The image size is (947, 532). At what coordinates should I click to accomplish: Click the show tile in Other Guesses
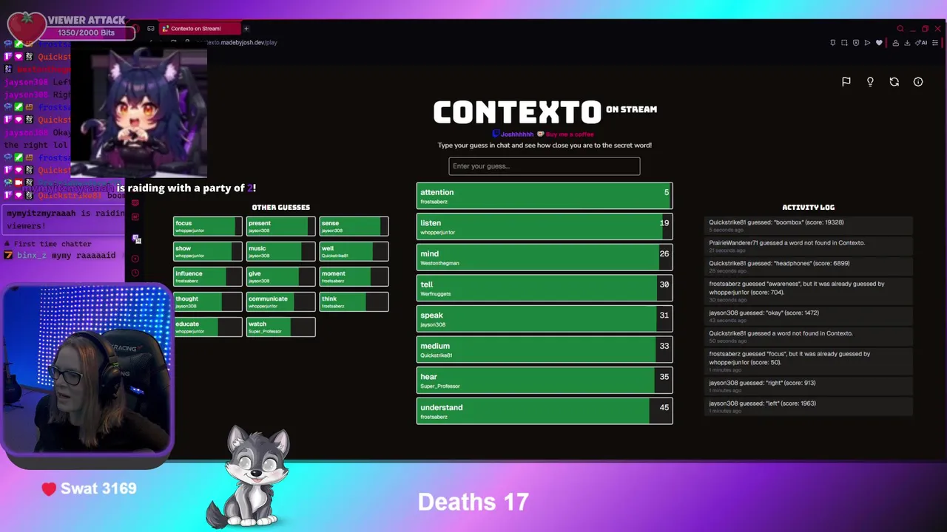(208, 251)
